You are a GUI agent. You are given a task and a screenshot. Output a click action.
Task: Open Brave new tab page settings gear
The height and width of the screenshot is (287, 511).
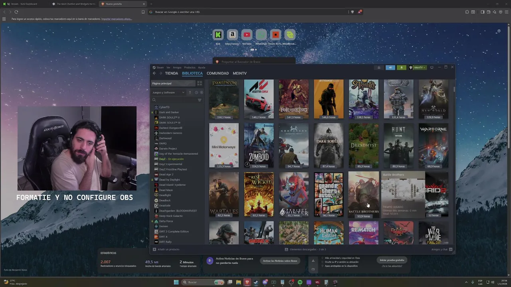click(499, 31)
